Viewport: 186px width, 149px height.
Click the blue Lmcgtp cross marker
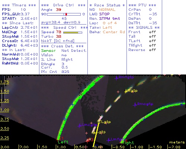click(80, 126)
